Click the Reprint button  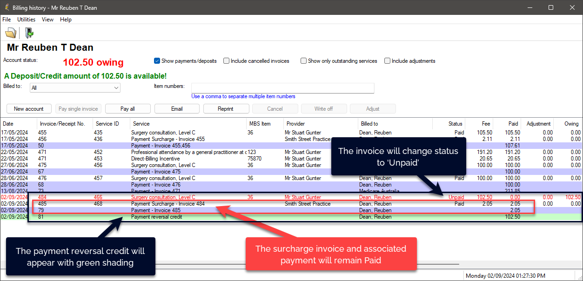point(226,109)
